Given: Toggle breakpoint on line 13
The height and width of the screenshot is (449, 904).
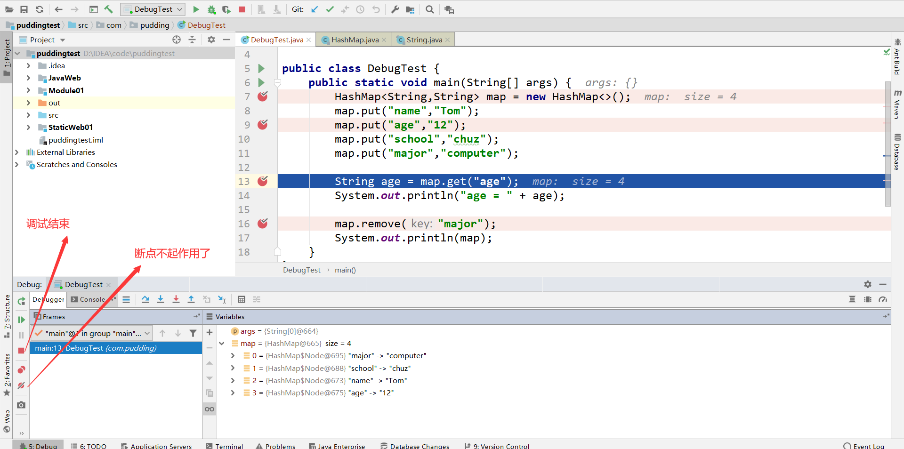Looking at the screenshot, I should [263, 181].
